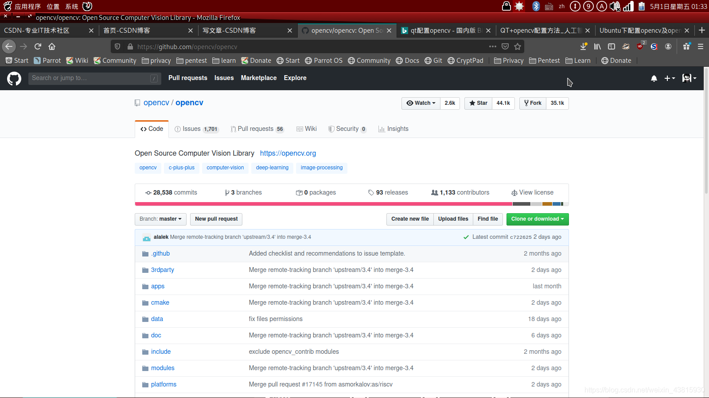This screenshot has height=398, width=709.
Task: Switch to the Issues tab
Action: [x=196, y=129]
